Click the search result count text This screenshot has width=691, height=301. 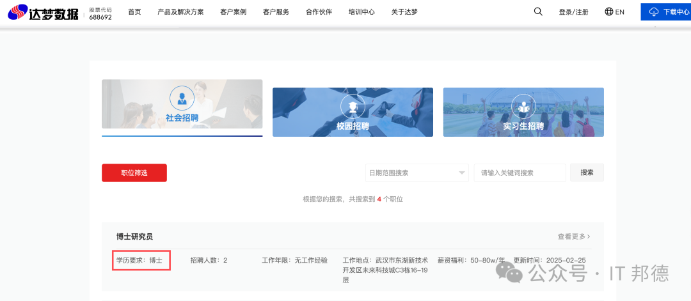[x=353, y=199]
